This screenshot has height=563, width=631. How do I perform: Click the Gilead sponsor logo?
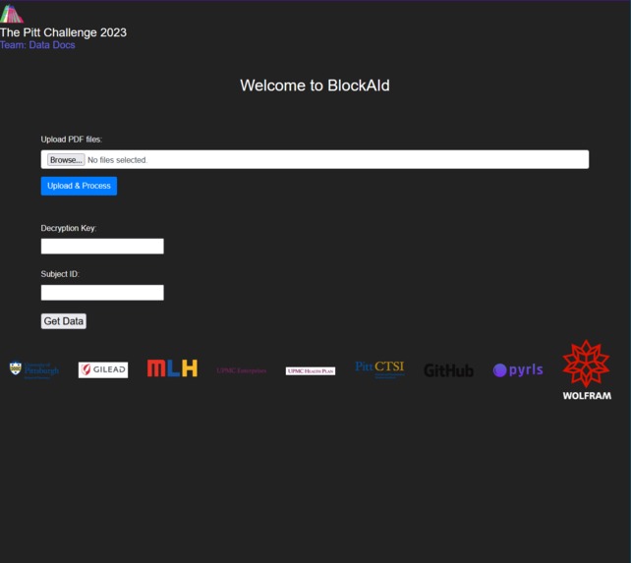click(103, 369)
